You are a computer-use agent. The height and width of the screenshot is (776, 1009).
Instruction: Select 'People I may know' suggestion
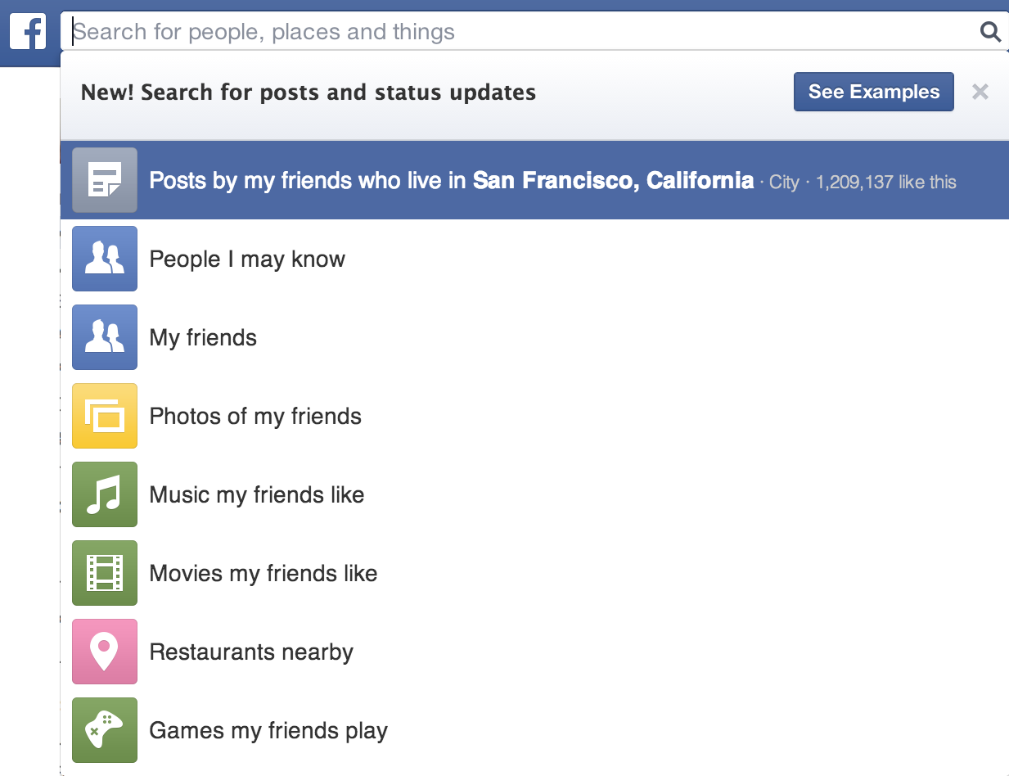coord(247,259)
